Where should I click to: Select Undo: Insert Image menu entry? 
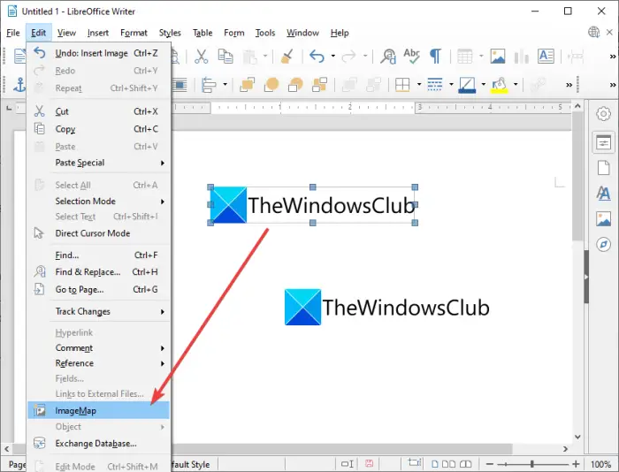99,53
